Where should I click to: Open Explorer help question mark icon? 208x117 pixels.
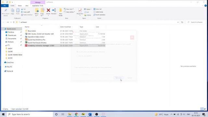pyautogui.click(x=205, y=6)
